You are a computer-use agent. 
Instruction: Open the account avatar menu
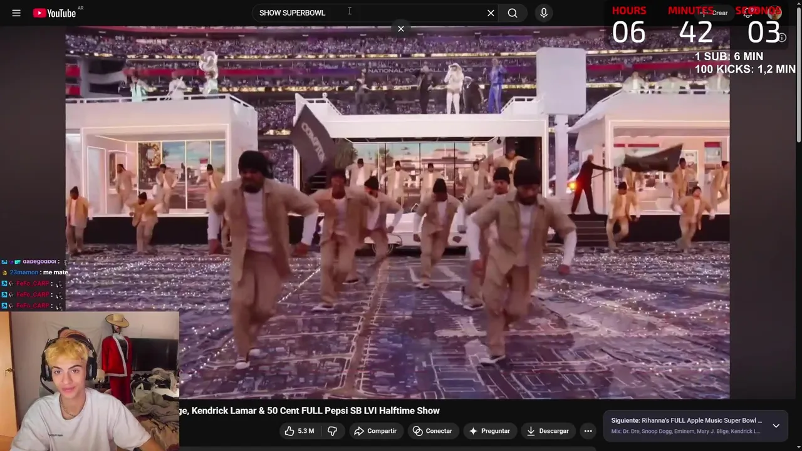pyautogui.click(x=775, y=13)
